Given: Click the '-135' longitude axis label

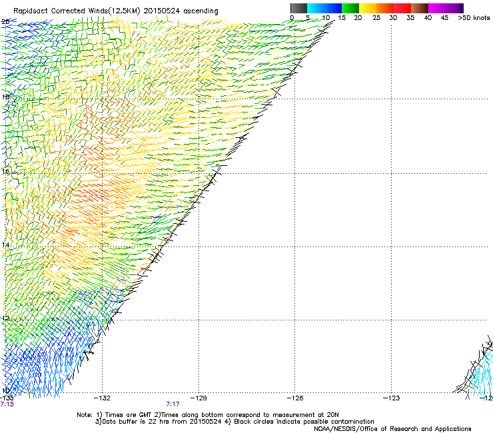Looking at the screenshot, I should [x=7, y=398].
